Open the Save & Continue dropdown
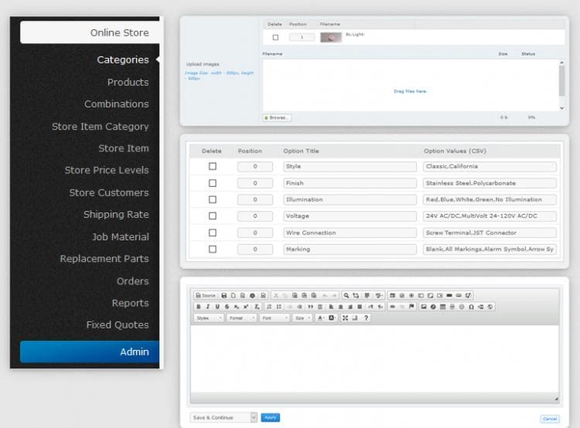This screenshot has height=428, width=580. (223, 417)
